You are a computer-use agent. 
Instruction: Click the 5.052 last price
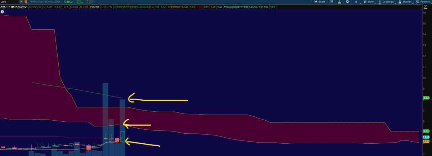[69, 2]
